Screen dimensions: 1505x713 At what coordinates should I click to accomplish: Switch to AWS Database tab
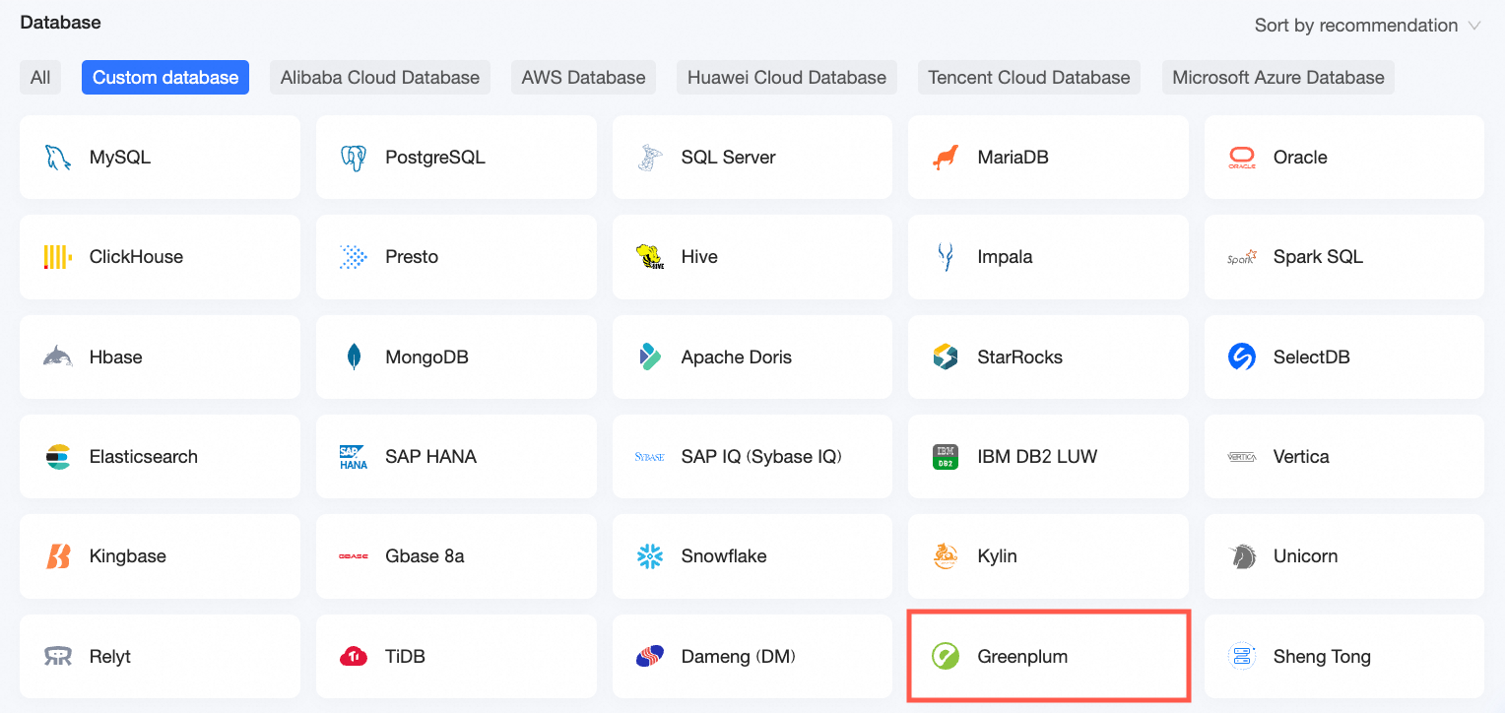tap(584, 78)
